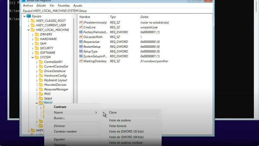Open the Edición menu
Screen dimensions: 259x146
pos(41,6)
